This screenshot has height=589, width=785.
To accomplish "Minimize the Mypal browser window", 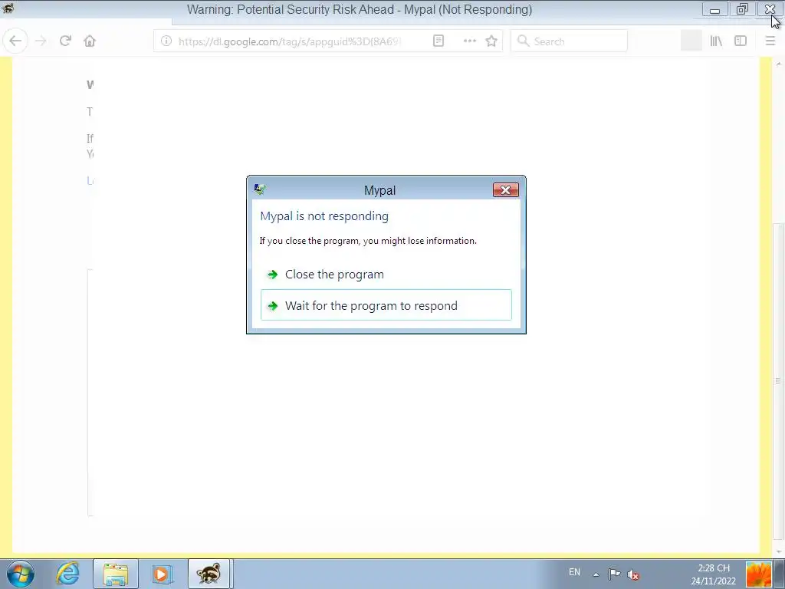I will [x=715, y=9].
